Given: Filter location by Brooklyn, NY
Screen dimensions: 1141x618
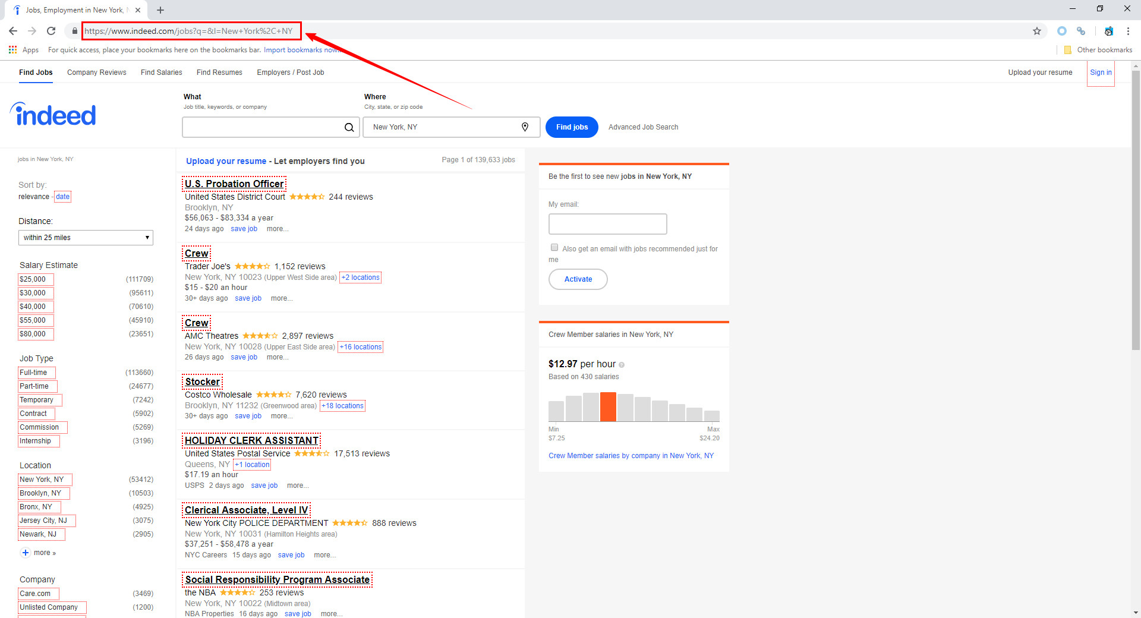Looking at the screenshot, I should pyautogui.click(x=43, y=493).
